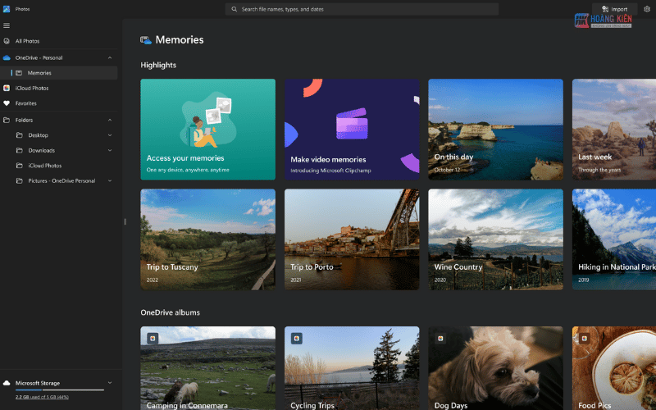Collapse the Folders section chevron
Viewport: 656px width, 410px height.
[110, 120]
